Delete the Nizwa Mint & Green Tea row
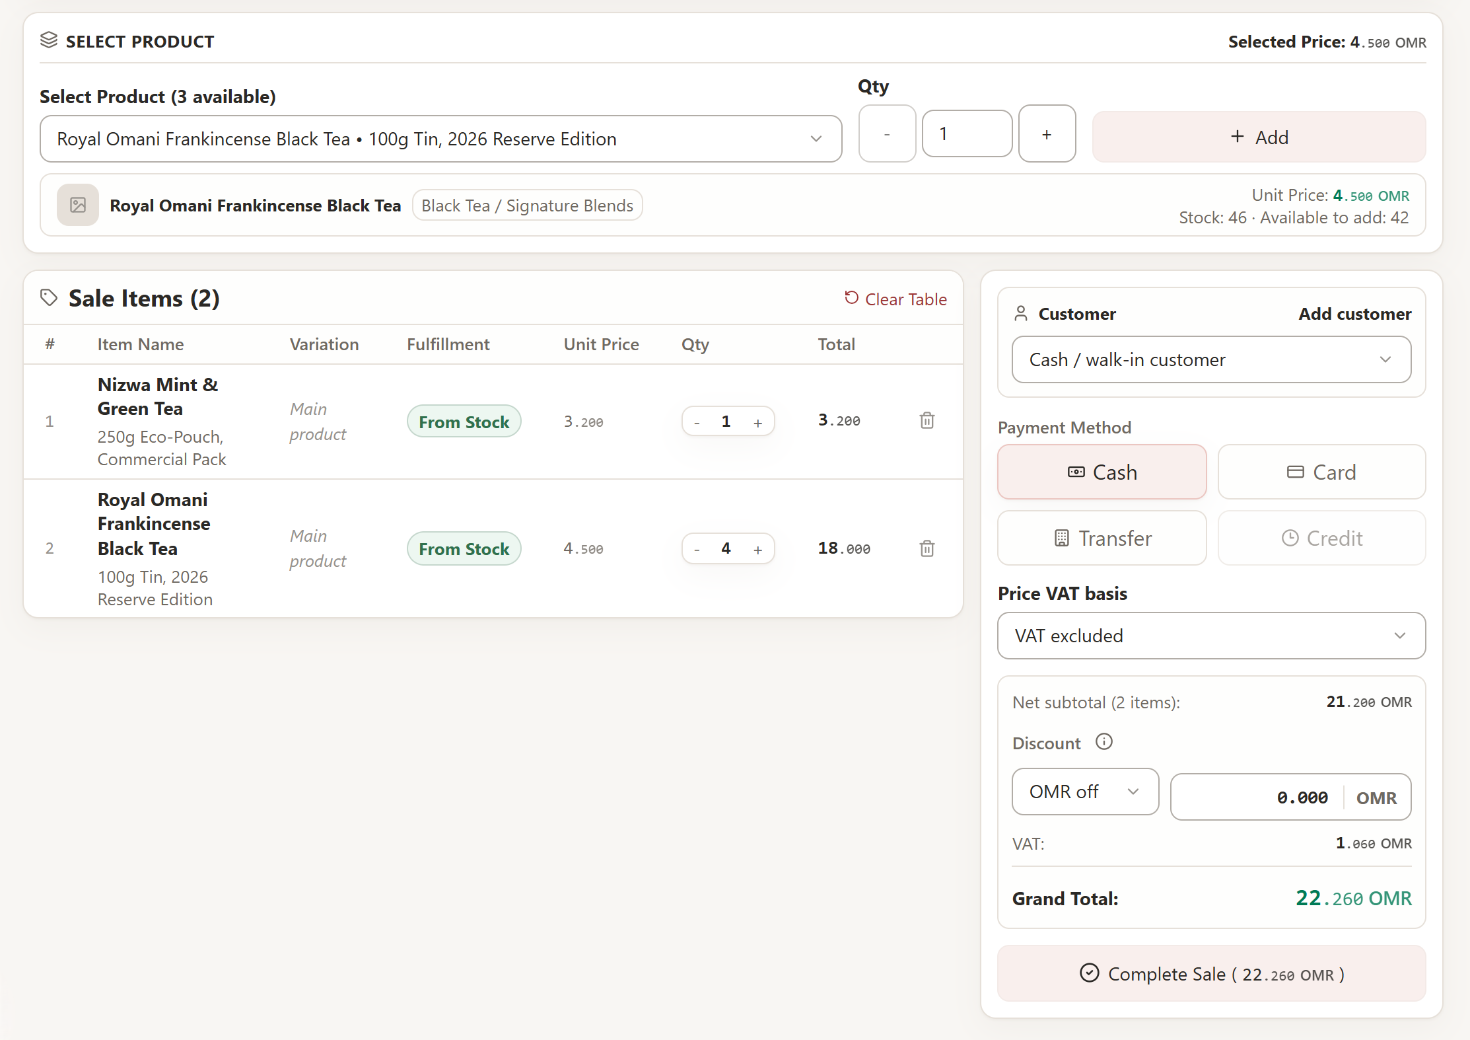Screen dimensions: 1470x1040 pos(927,421)
